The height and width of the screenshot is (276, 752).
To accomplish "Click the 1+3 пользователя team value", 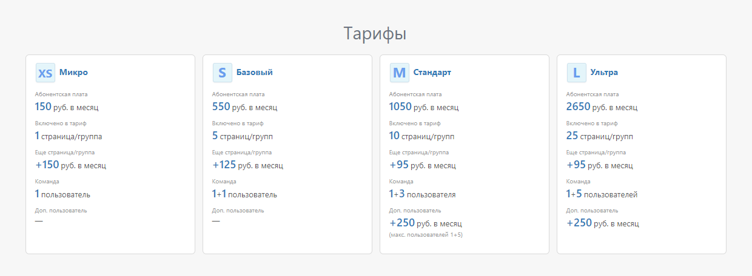I will pyautogui.click(x=422, y=194).
